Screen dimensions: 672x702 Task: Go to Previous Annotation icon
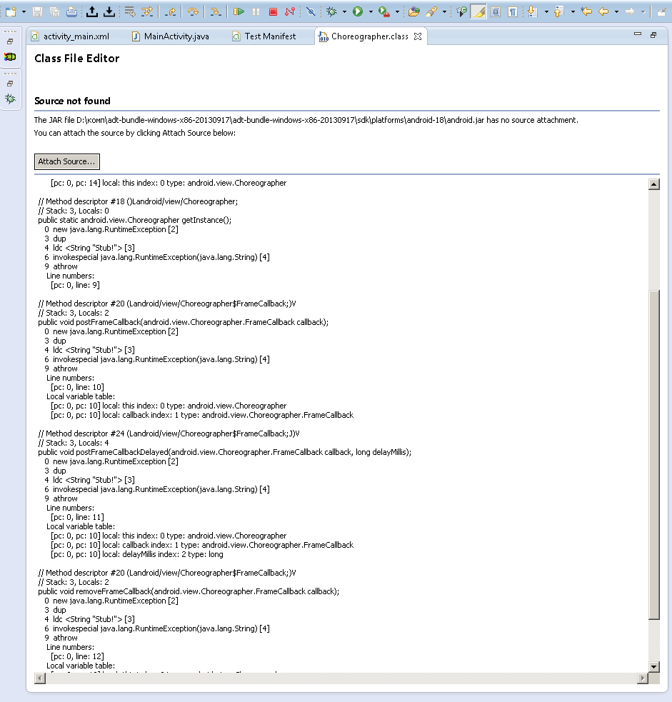(x=558, y=11)
